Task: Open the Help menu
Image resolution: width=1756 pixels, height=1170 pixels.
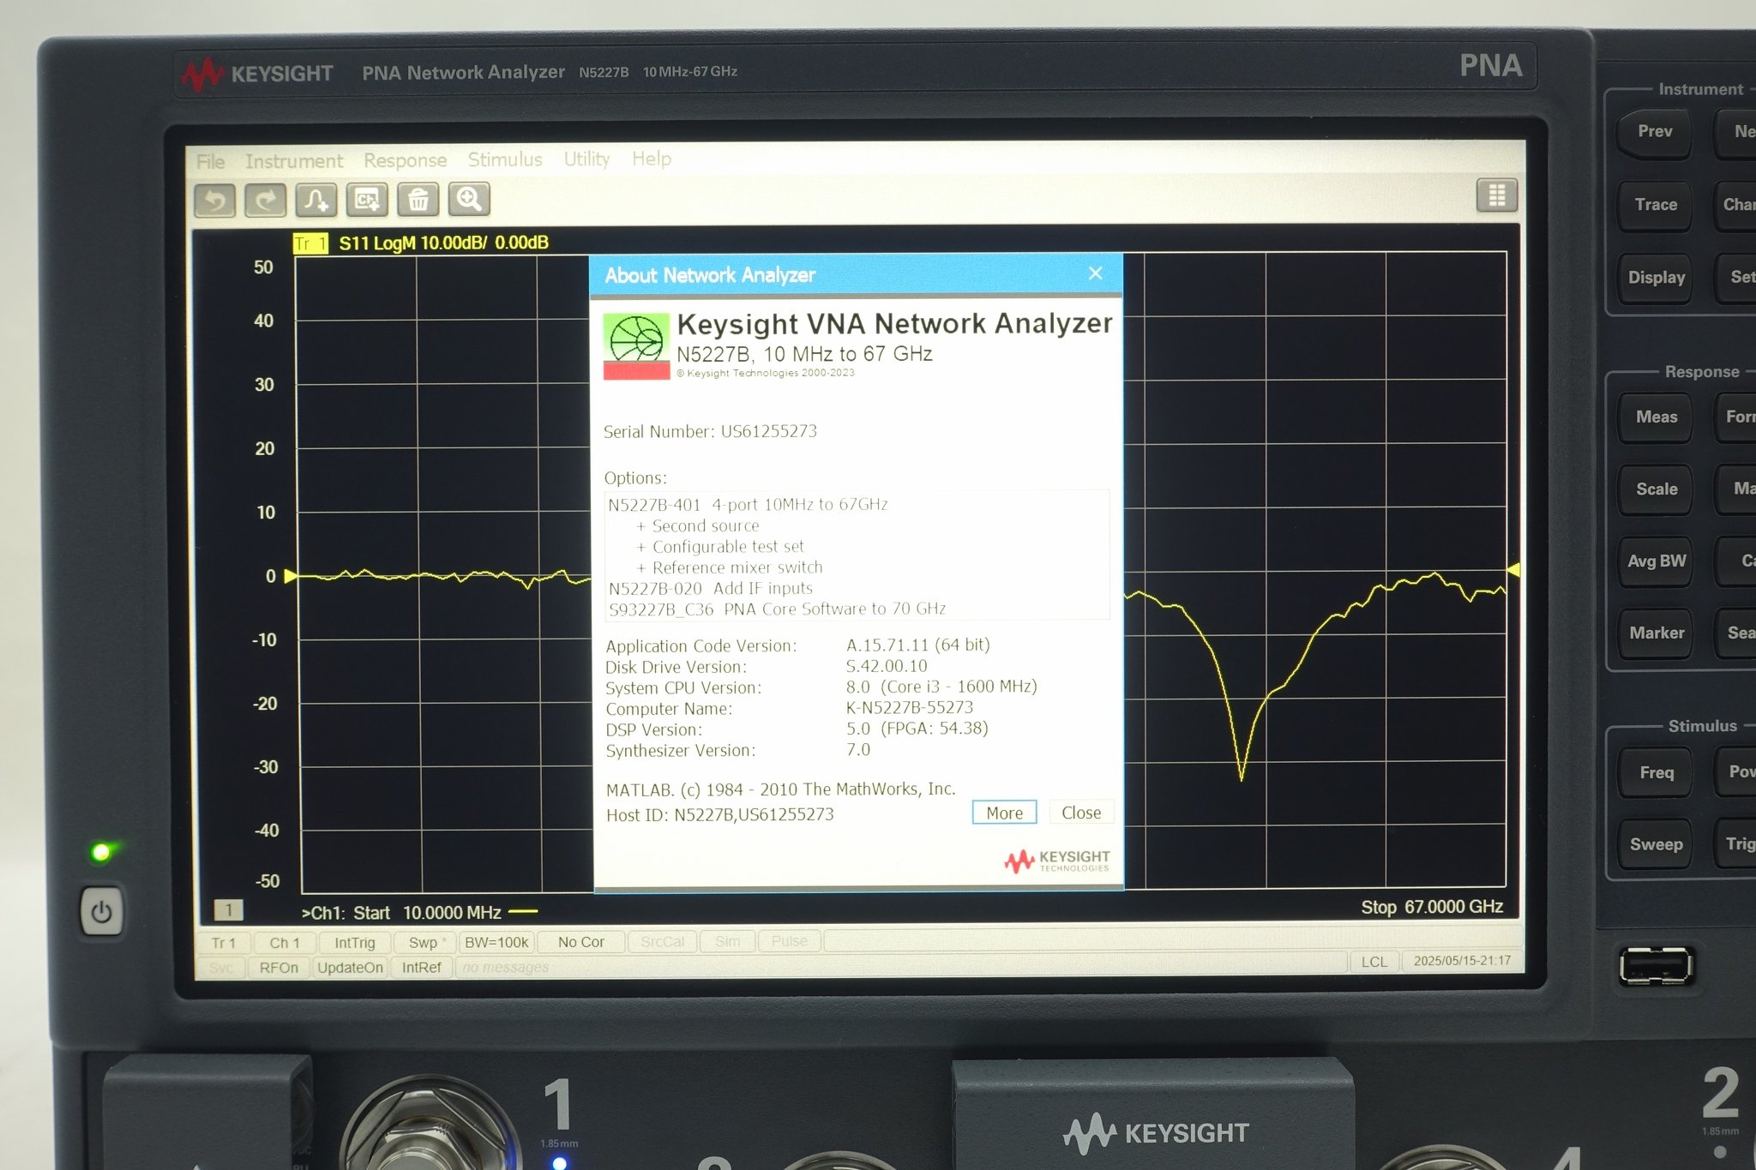Action: click(652, 159)
